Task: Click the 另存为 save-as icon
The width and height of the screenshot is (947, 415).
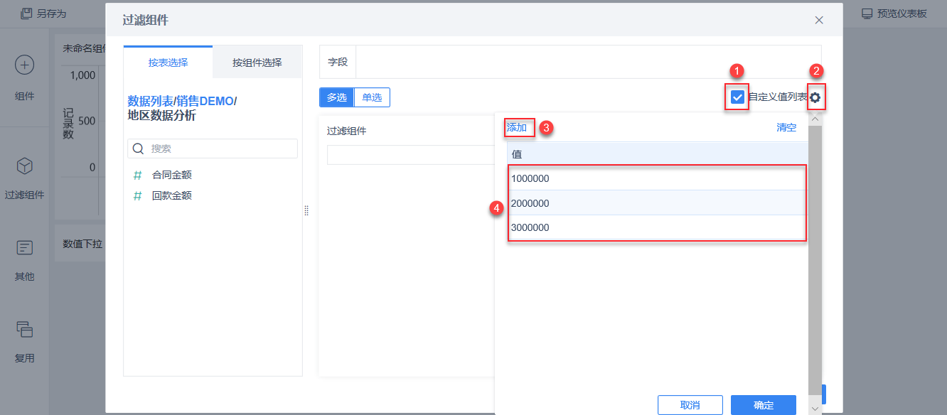Action: click(26, 14)
